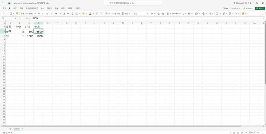266x134 pixels.
Task: Open the all sheets list icon
Action: pyautogui.click(x=10, y=129)
